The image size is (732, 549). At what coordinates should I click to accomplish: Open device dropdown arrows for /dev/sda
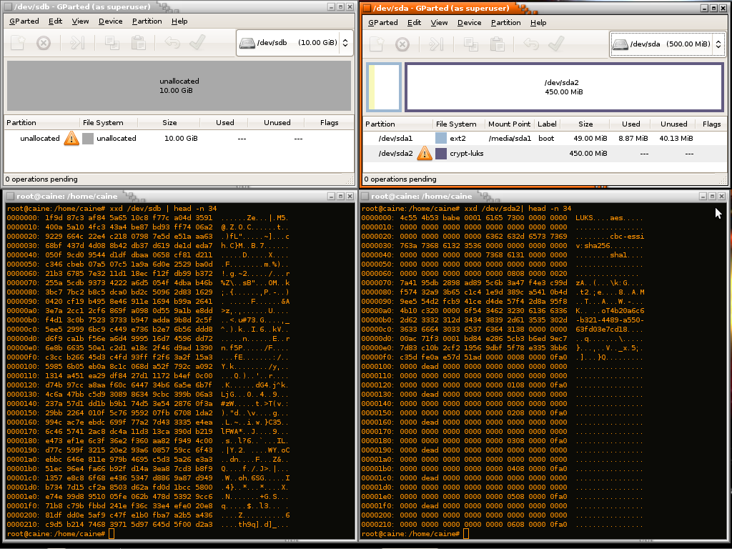coord(718,44)
